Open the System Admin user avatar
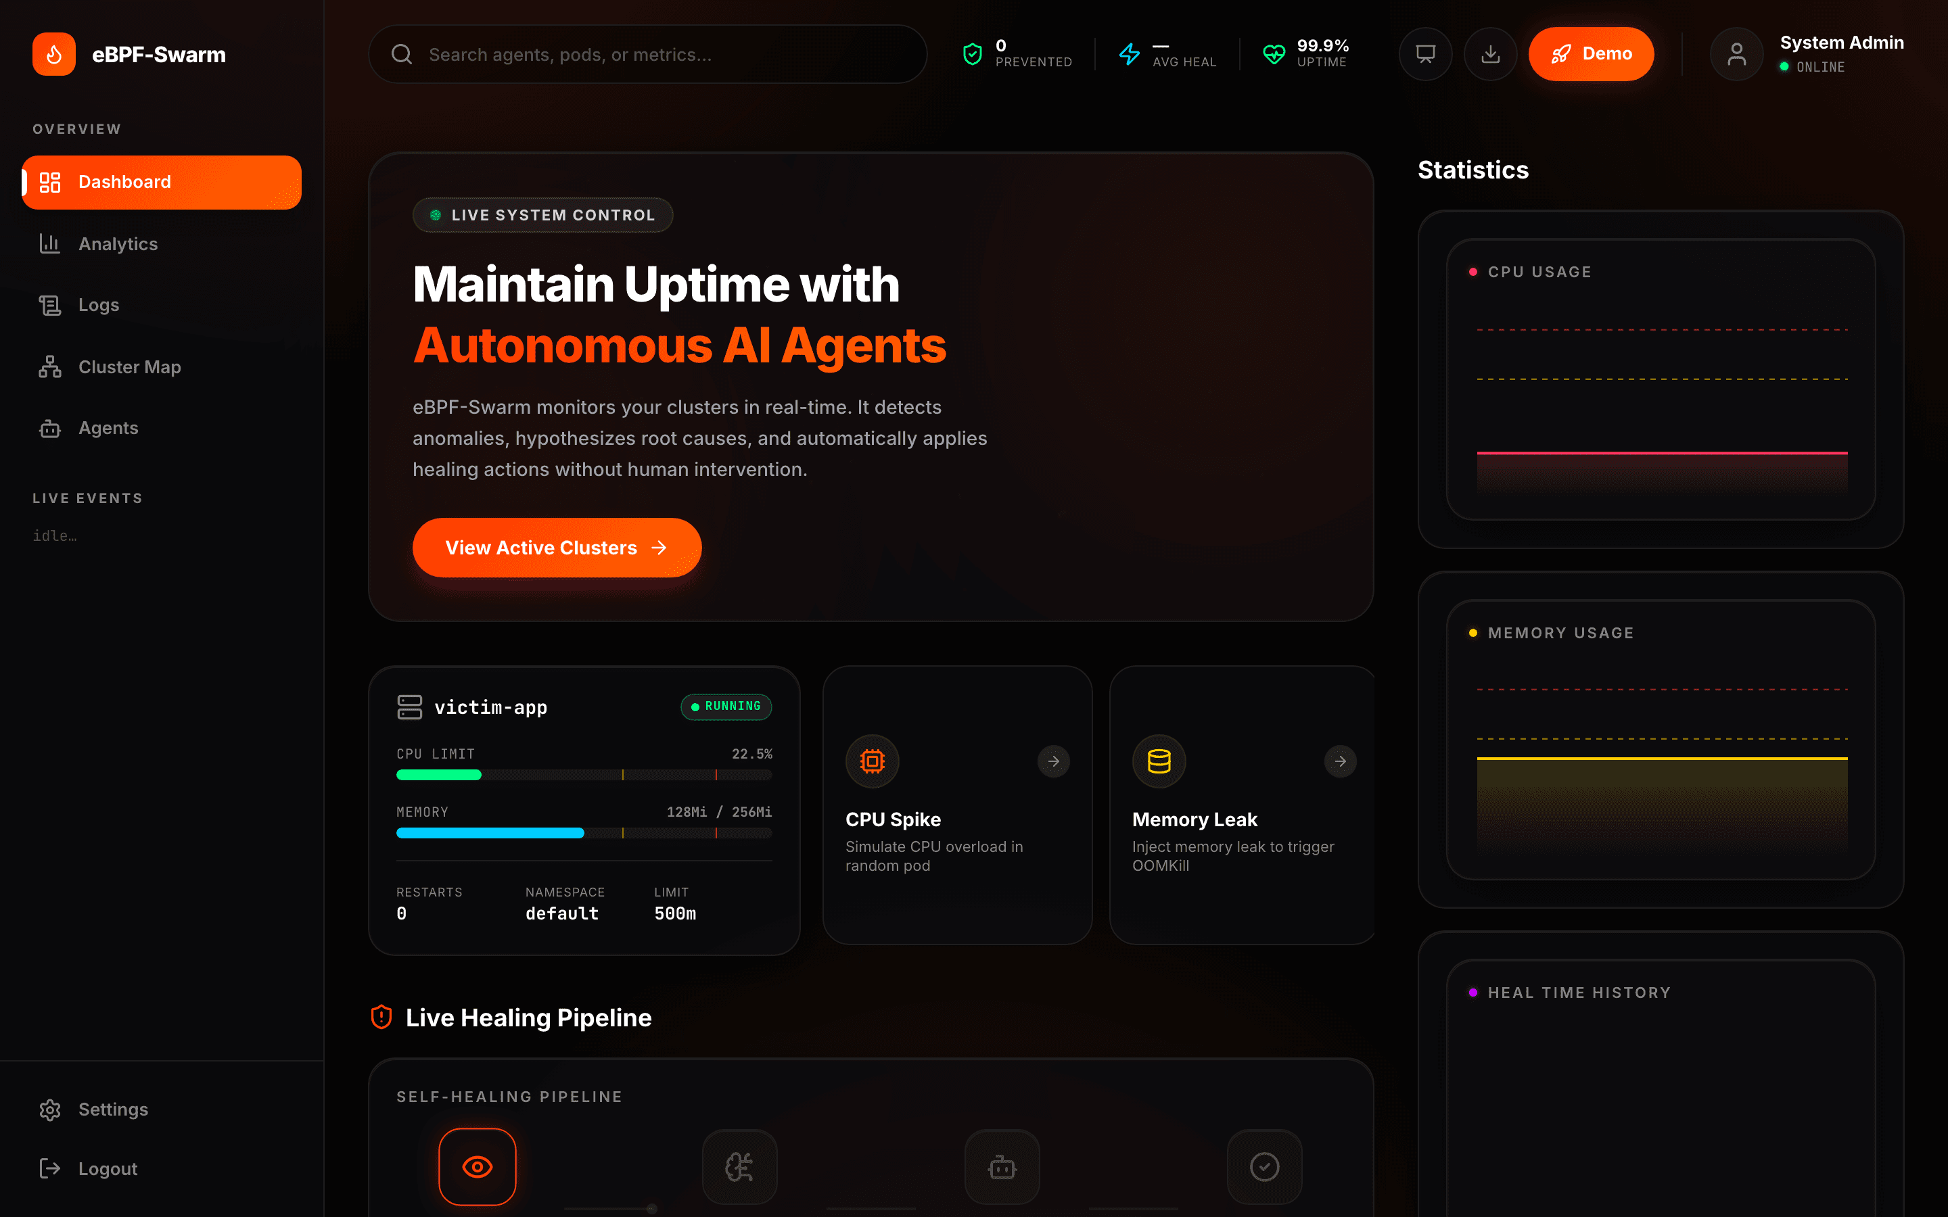 coord(1736,54)
